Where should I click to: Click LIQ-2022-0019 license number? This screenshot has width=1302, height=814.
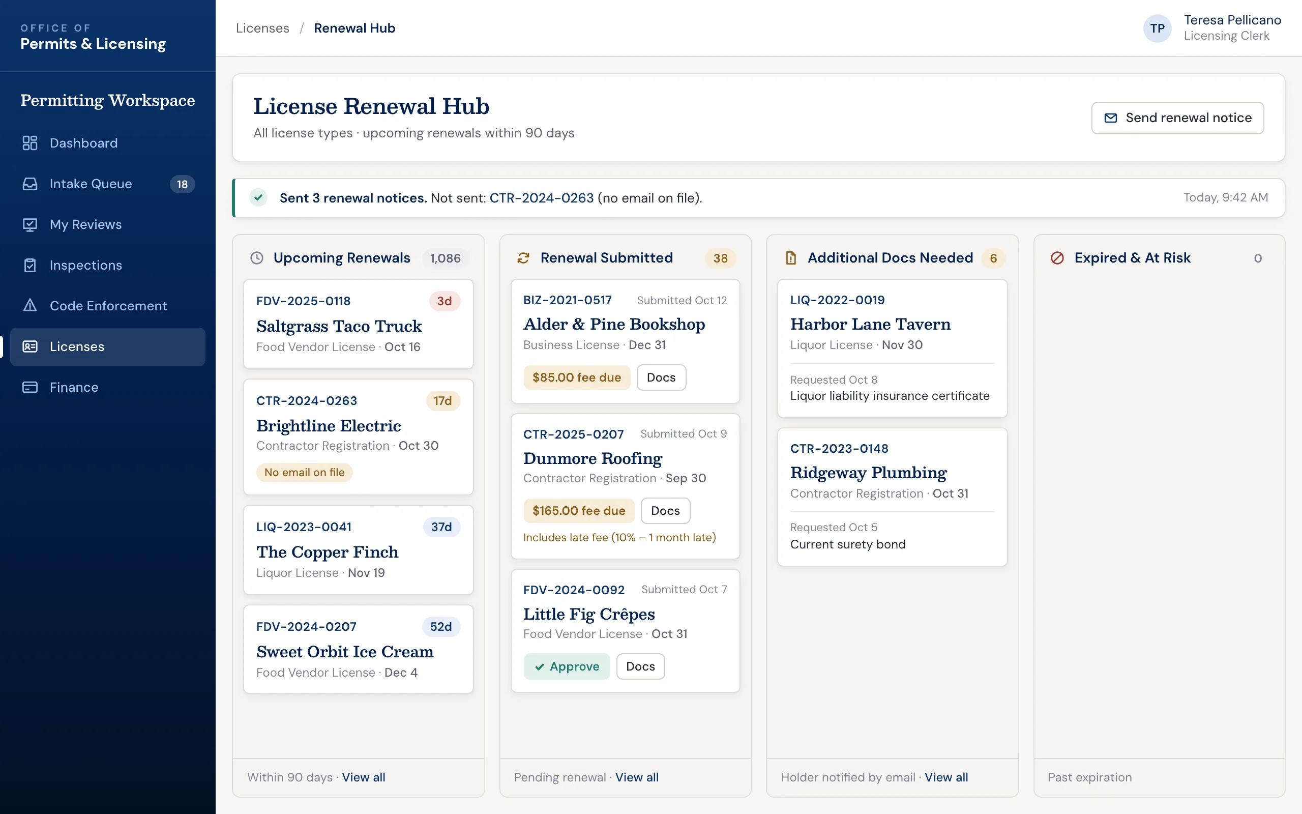[x=838, y=300]
